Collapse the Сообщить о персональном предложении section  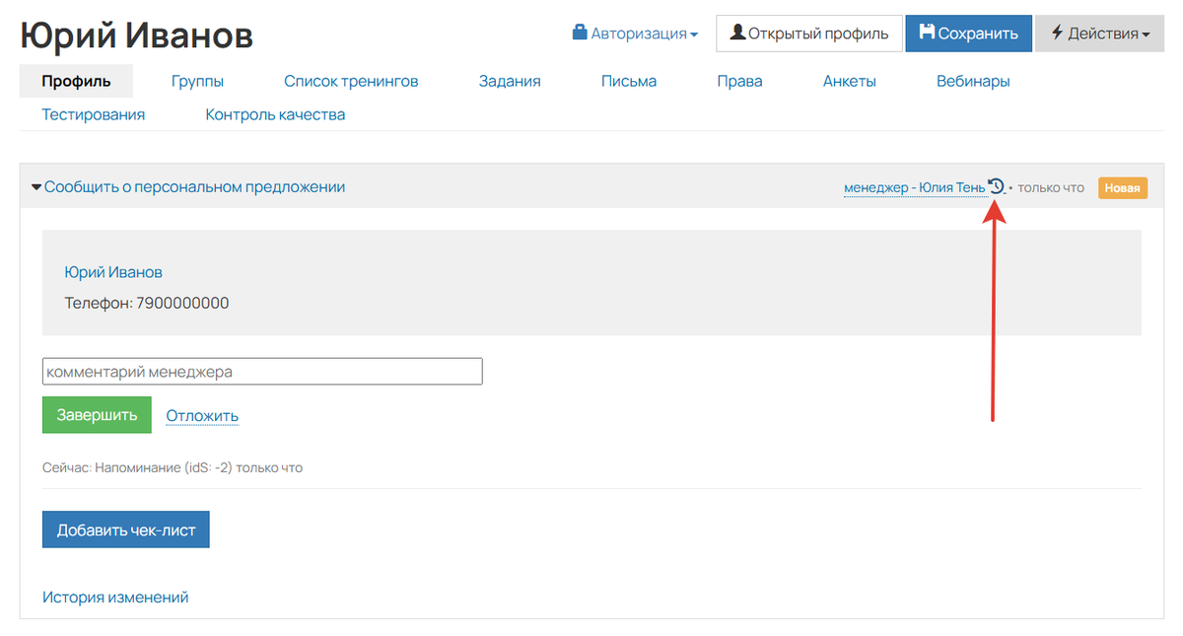tap(188, 186)
